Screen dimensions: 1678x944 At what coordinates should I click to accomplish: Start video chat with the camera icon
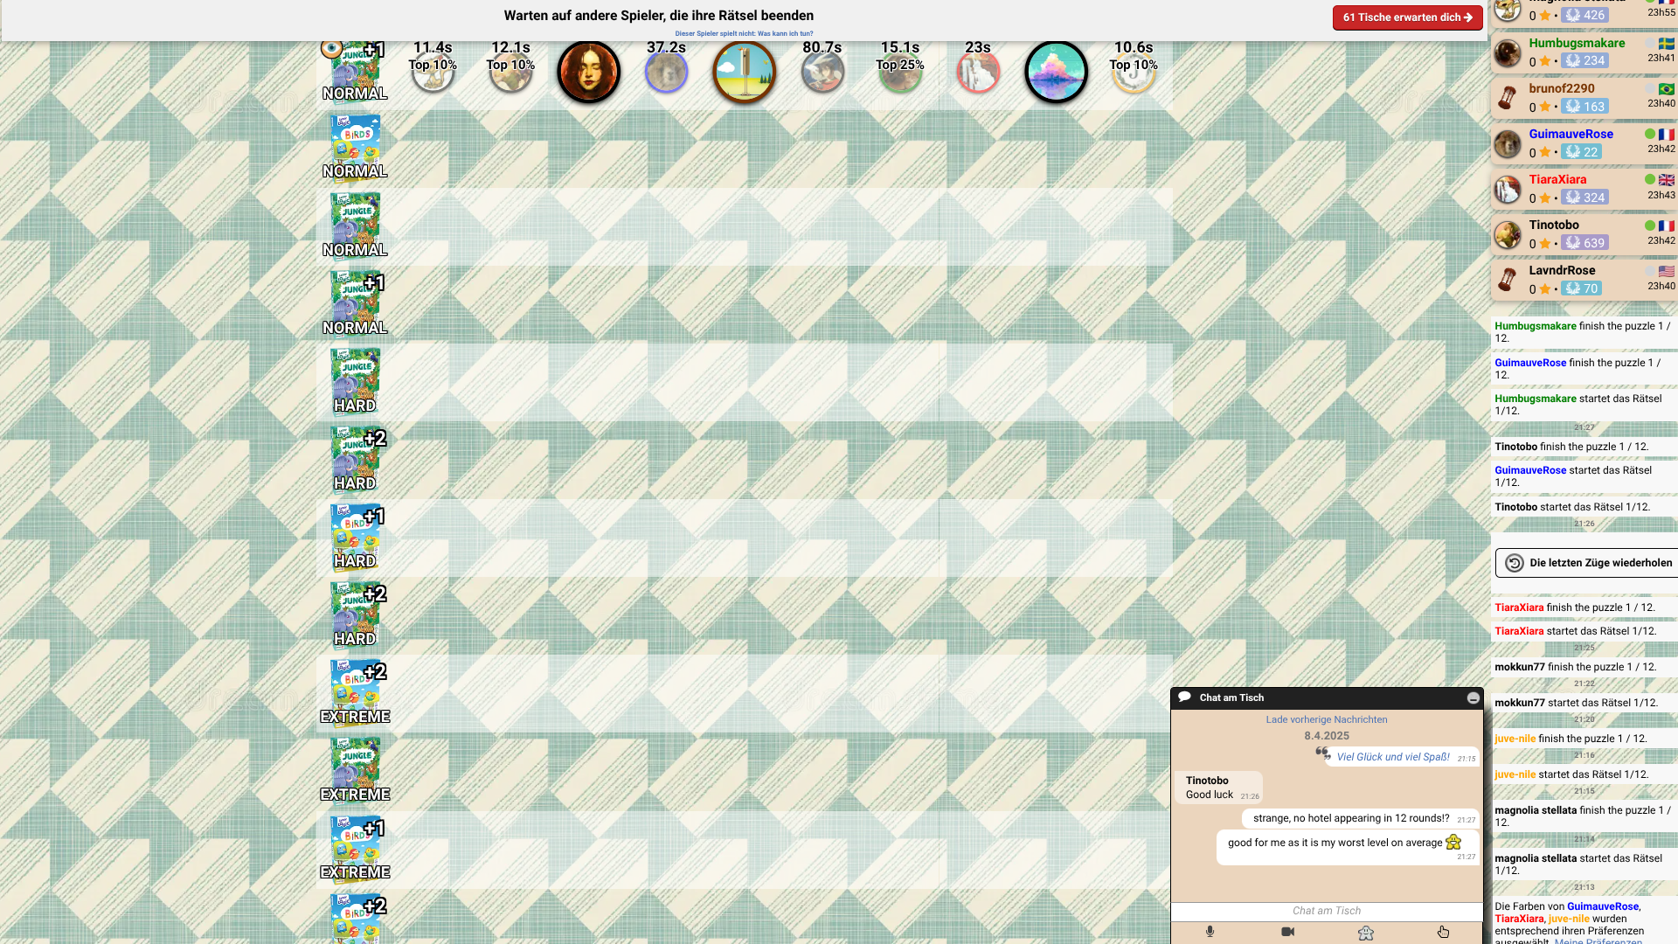tap(1287, 932)
